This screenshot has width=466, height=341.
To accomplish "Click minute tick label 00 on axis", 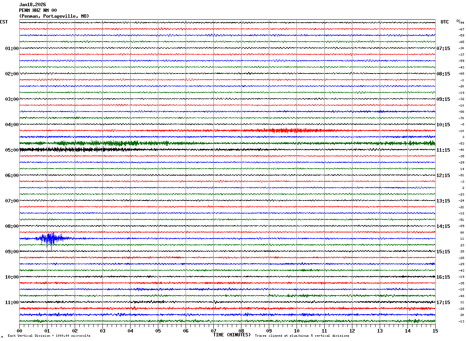I will (x=19, y=331).
